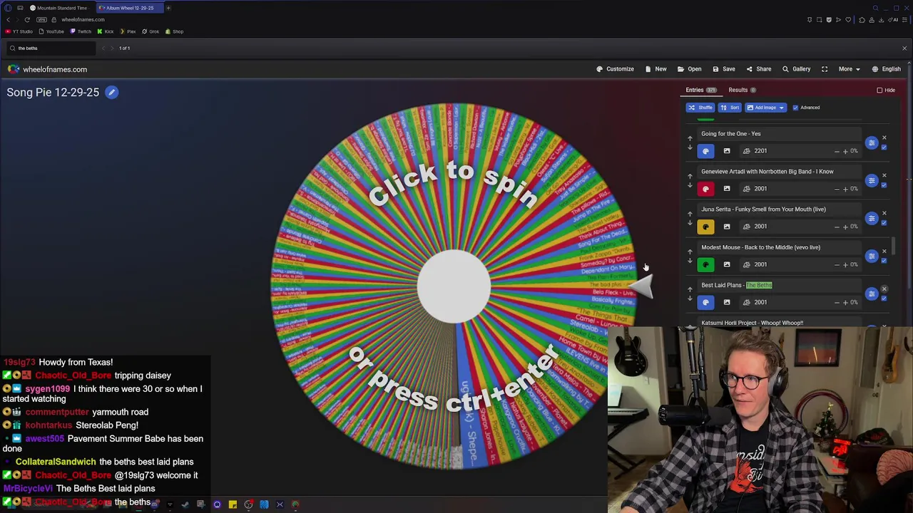
Task: Close the find-in-page bar
Action: pos(904,48)
